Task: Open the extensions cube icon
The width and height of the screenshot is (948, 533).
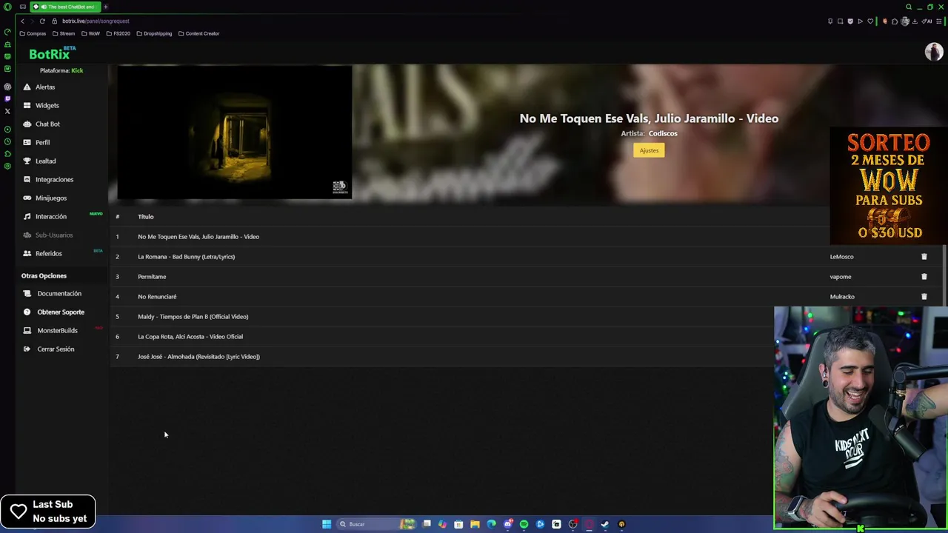Action: point(895,21)
